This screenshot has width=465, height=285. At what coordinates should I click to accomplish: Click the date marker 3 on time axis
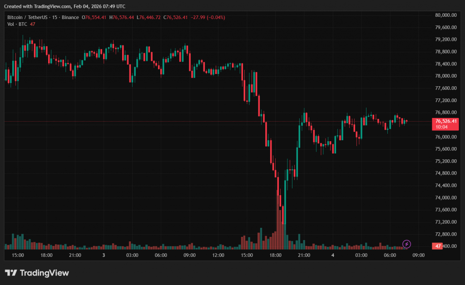coord(104,256)
